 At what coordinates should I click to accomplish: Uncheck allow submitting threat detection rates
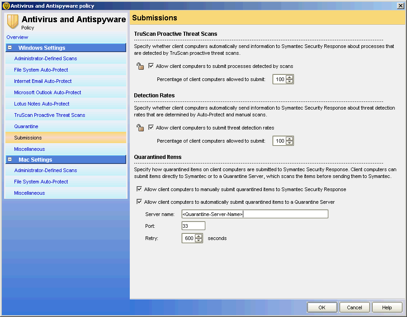point(151,128)
